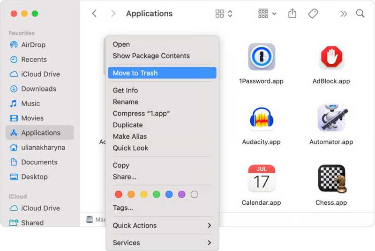Screen dimensions: 375x251
Task: Open the icon view switcher dropdown
Action: click(224, 14)
